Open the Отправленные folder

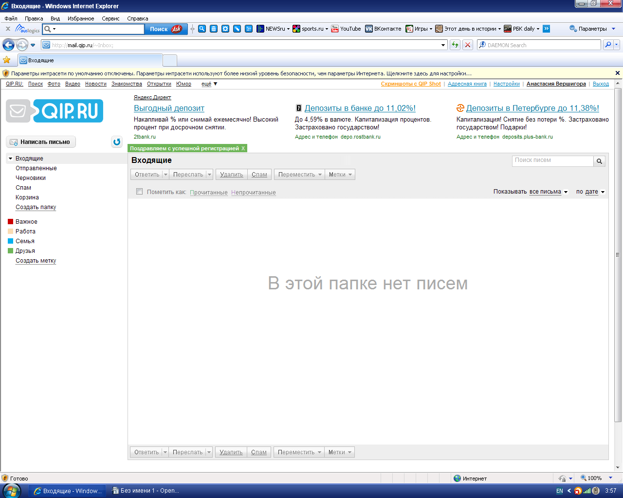pyautogui.click(x=36, y=168)
